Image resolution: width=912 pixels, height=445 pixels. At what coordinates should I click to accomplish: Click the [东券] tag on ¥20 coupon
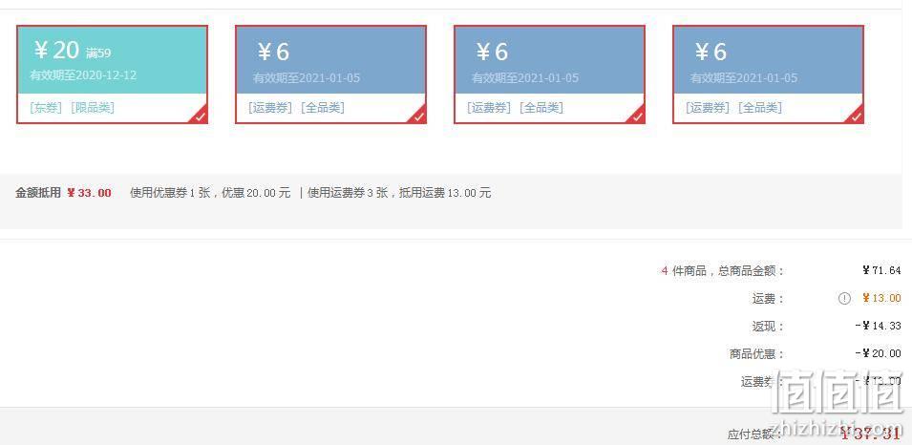click(x=46, y=108)
